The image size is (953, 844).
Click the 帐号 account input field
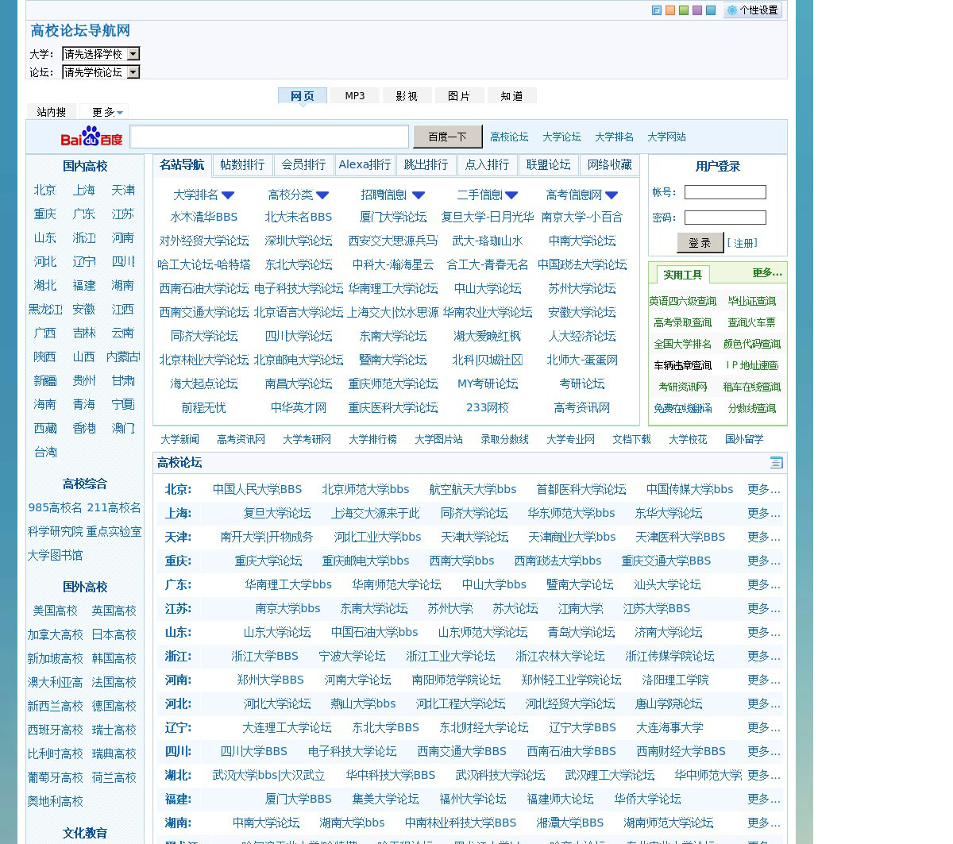tap(725, 192)
